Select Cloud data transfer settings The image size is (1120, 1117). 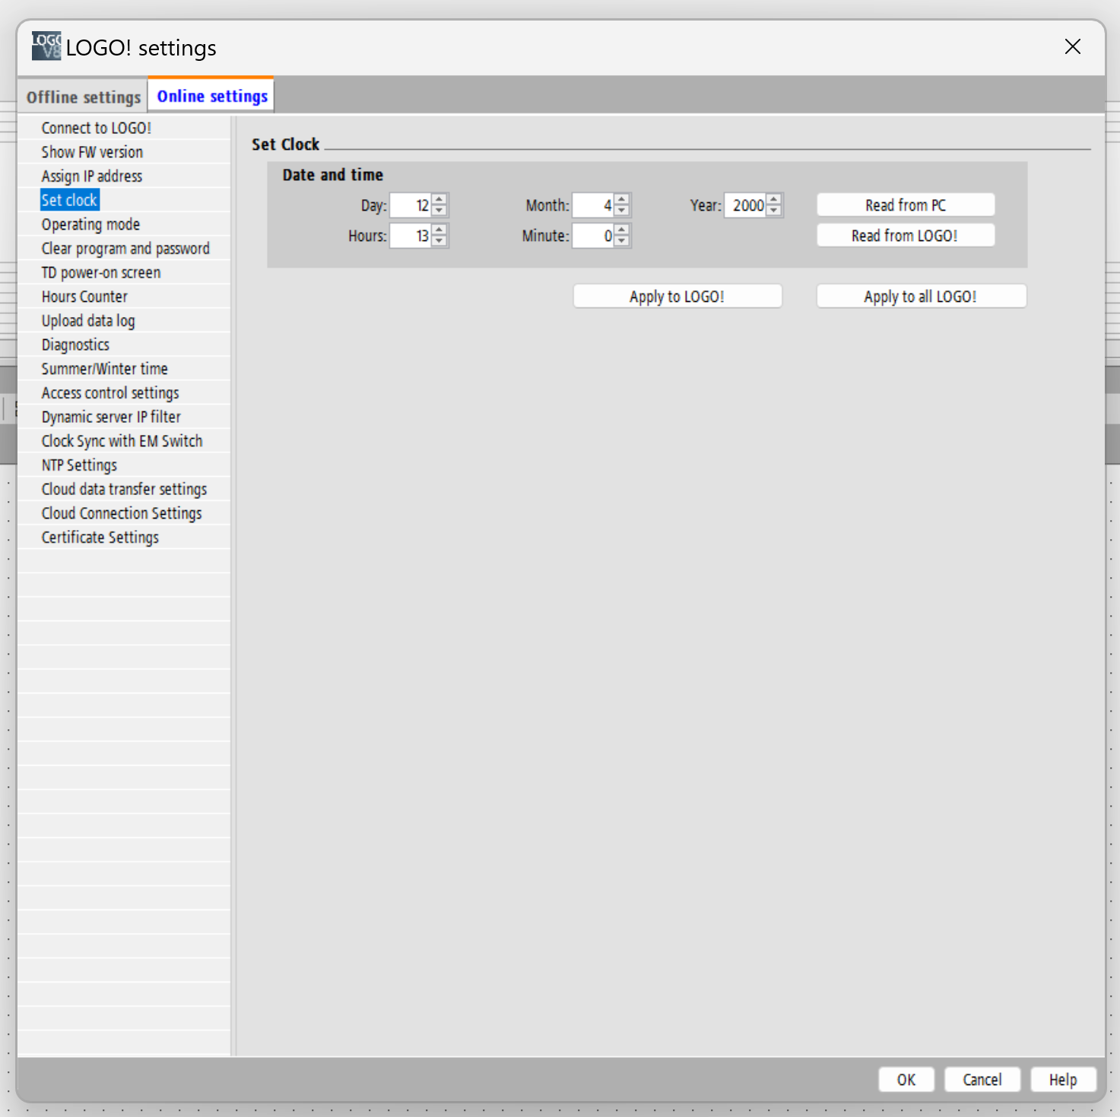(x=124, y=489)
